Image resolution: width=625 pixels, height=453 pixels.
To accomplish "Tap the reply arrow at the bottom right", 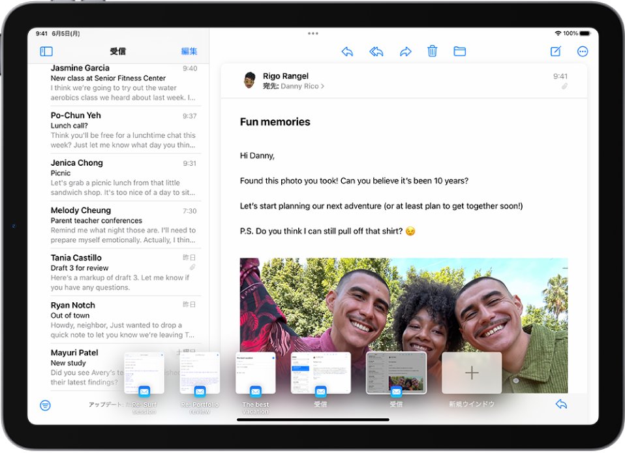I will pos(561,403).
